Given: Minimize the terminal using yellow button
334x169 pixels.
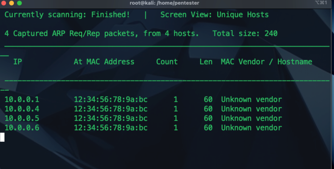Looking at the screenshot, I should click(x=11, y=3).
